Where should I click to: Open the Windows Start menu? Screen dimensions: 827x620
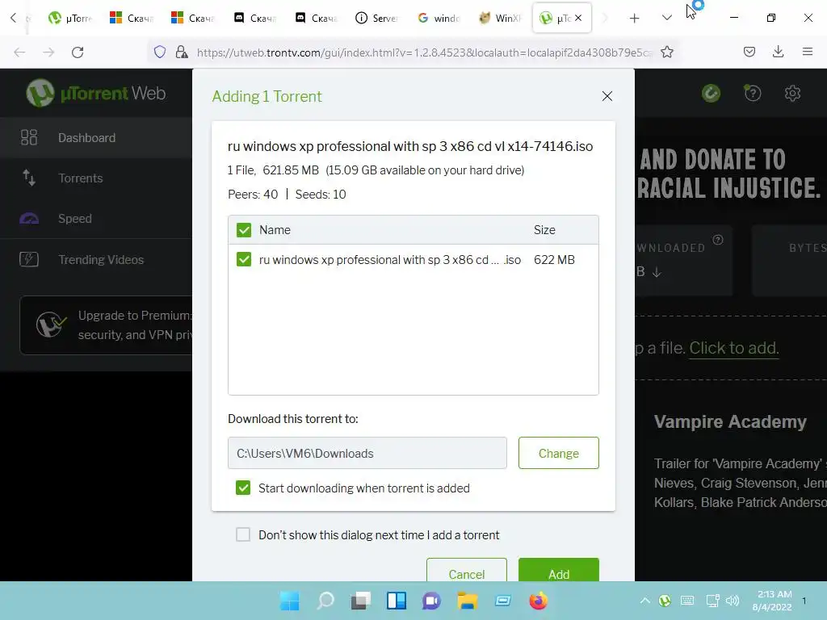[290, 601]
